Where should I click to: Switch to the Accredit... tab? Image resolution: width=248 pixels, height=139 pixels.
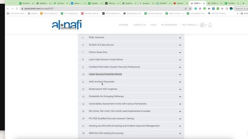tap(26, 3)
